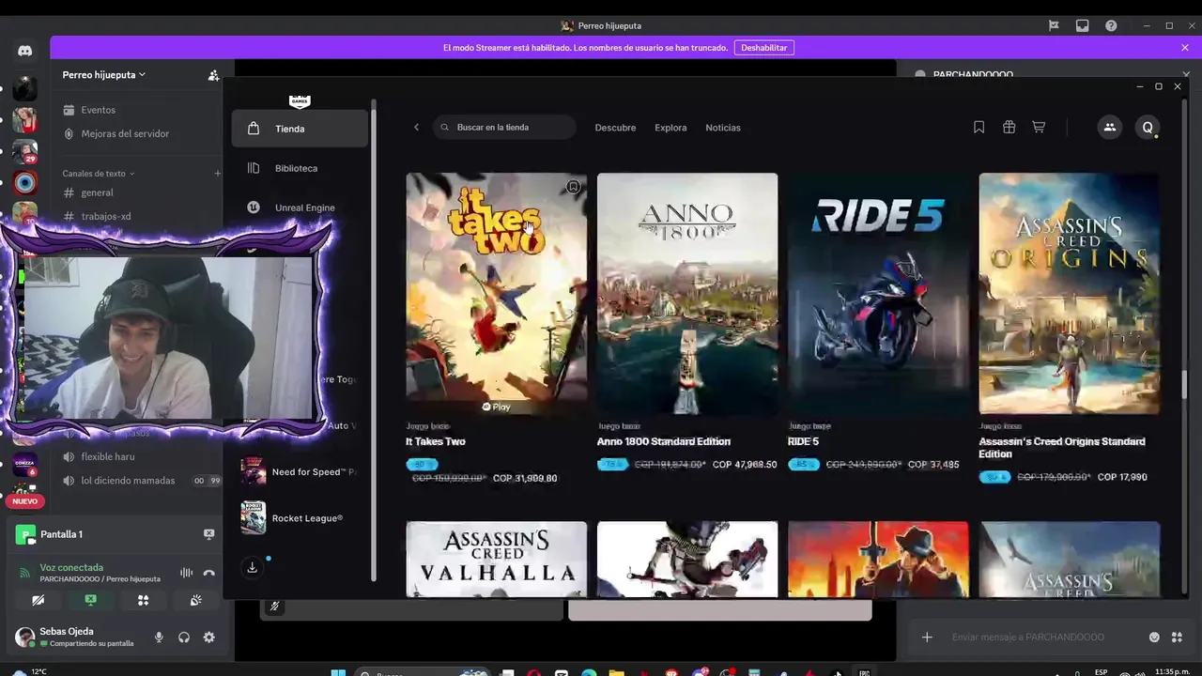Open apps icon beside the emoji picker
This screenshot has height=676, width=1202.
1177,638
